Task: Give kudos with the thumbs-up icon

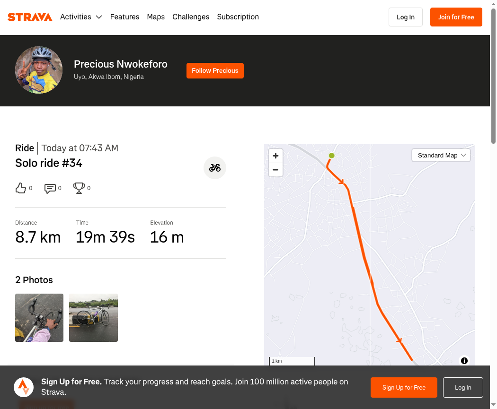Action: tap(21, 188)
